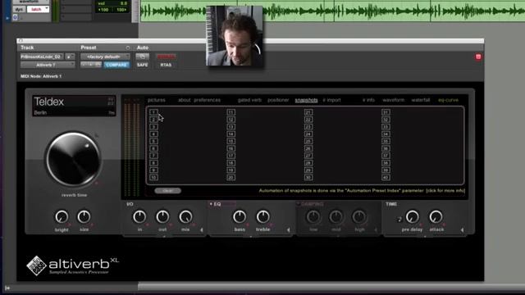This screenshot has height=295, width=525.
Task: Click the mix knob in I/O
Action: click(185, 216)
